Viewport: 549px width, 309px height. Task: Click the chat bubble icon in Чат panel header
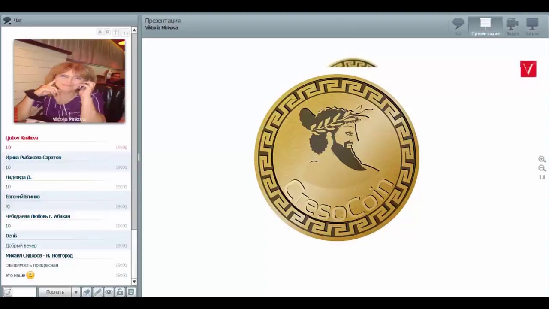click(7, 21)
